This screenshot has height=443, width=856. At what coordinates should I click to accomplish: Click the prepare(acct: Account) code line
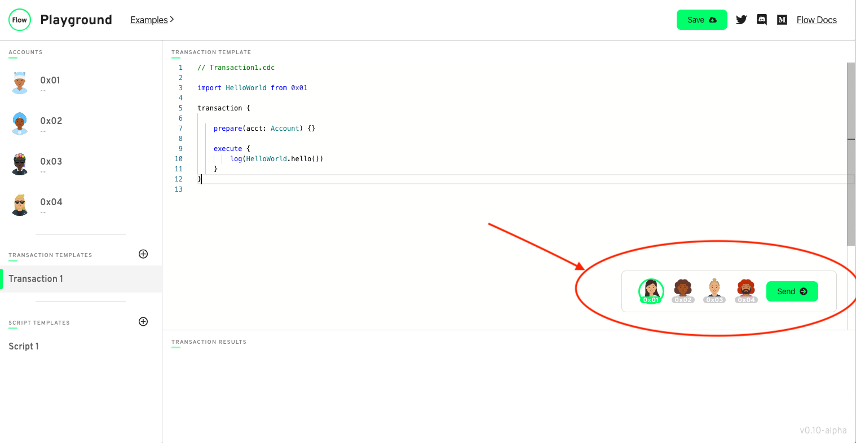click(x=264, y=129)
